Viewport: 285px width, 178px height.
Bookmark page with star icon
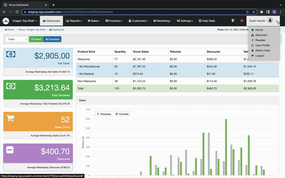point(254,12)
